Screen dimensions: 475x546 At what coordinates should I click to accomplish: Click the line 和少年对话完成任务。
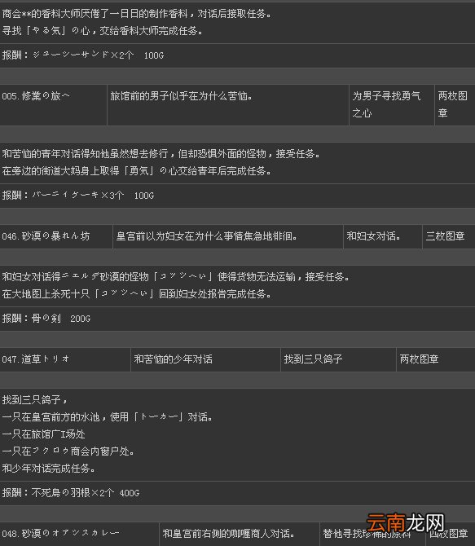click(x=49, y=469)
